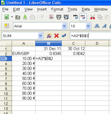Toggle Italic text formatting

[x=104, y=26]
